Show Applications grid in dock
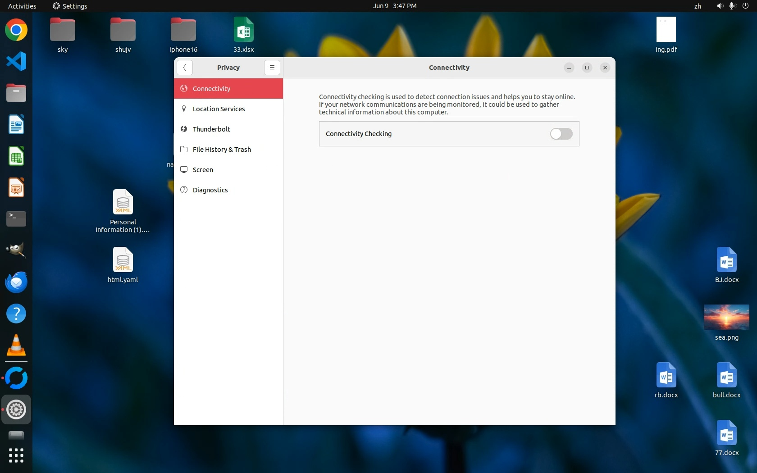Viewport: 757px width, 473px height. point(16,455)
